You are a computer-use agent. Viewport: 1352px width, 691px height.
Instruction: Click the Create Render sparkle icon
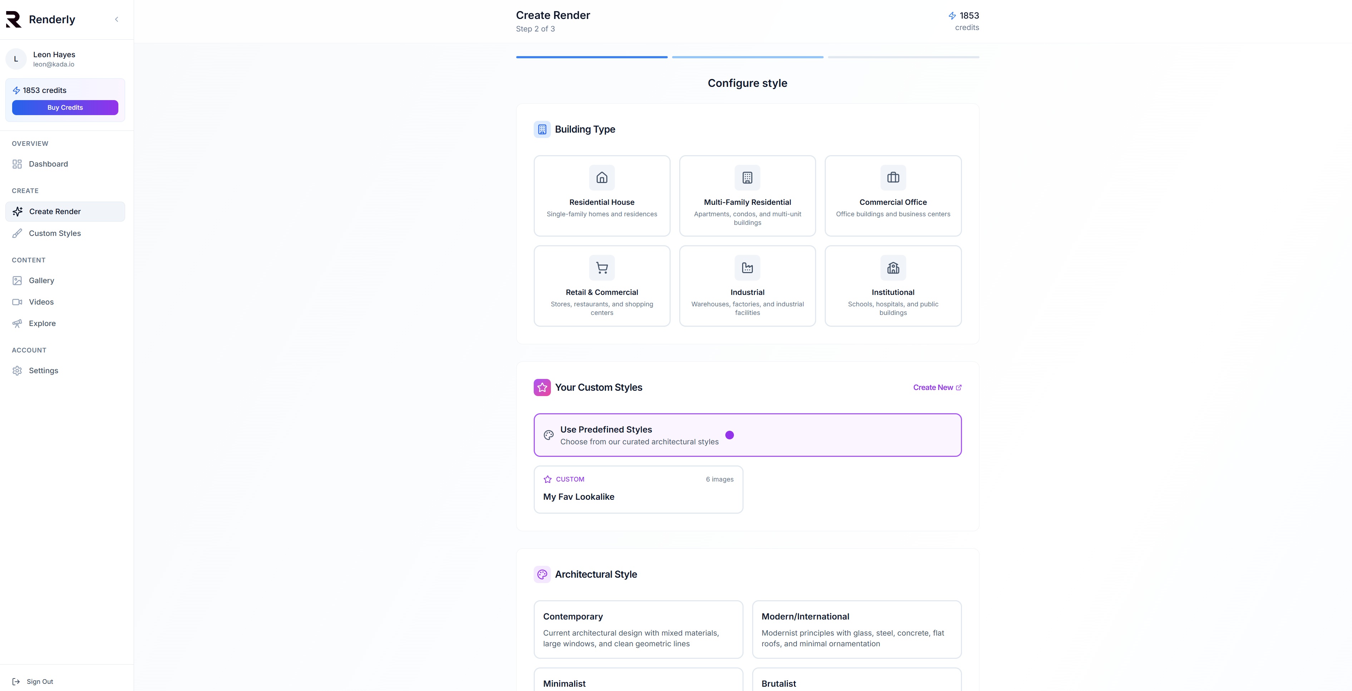(x=17, y=211)
